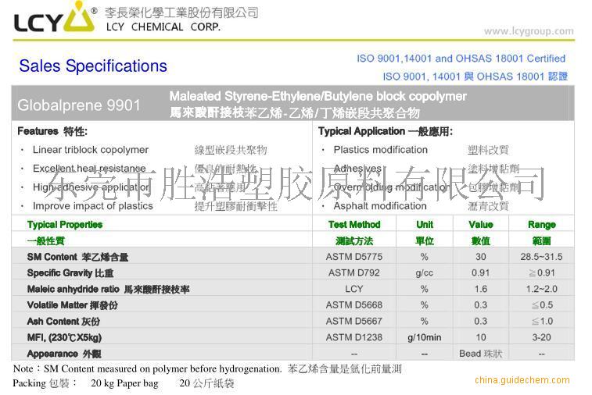The width and height of the screenshot is (592, 395).
Task: Click 'ASTM D5668' test method cell
Action: coord(354,304)
